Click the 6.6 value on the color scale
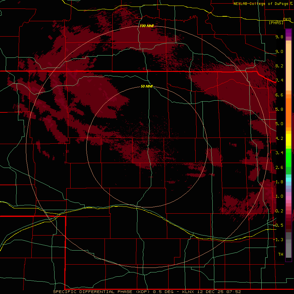The width and height of the screenshot is (294, 294). click(279, 95)
